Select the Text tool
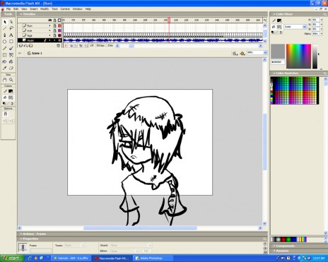Screen dimensions: 328x262 pyautogui.click(x=11, y=35)
